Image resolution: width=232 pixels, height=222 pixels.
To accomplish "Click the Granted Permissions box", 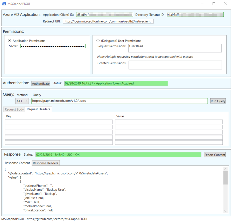I will coord(175,65).
